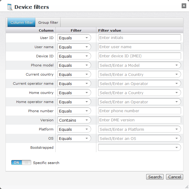Click the Device filters title icon
The width and height of the screenshot is (189, 189).
pos(9,7)
